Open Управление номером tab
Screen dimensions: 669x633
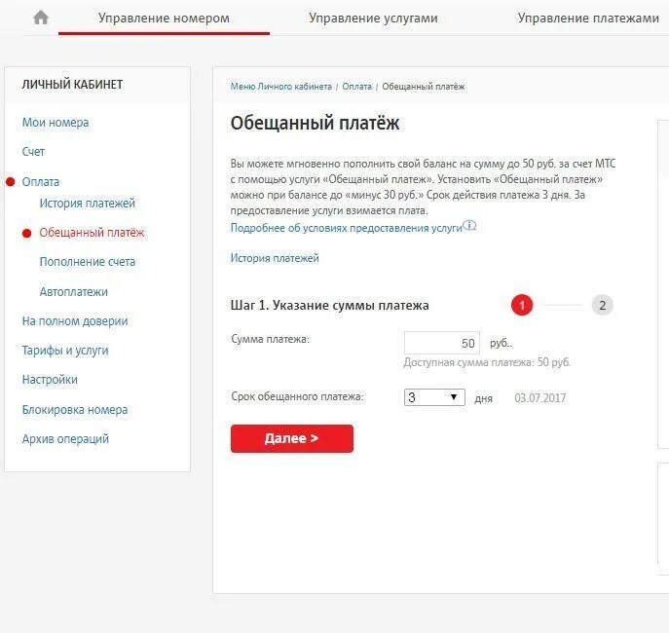(164, 19)
